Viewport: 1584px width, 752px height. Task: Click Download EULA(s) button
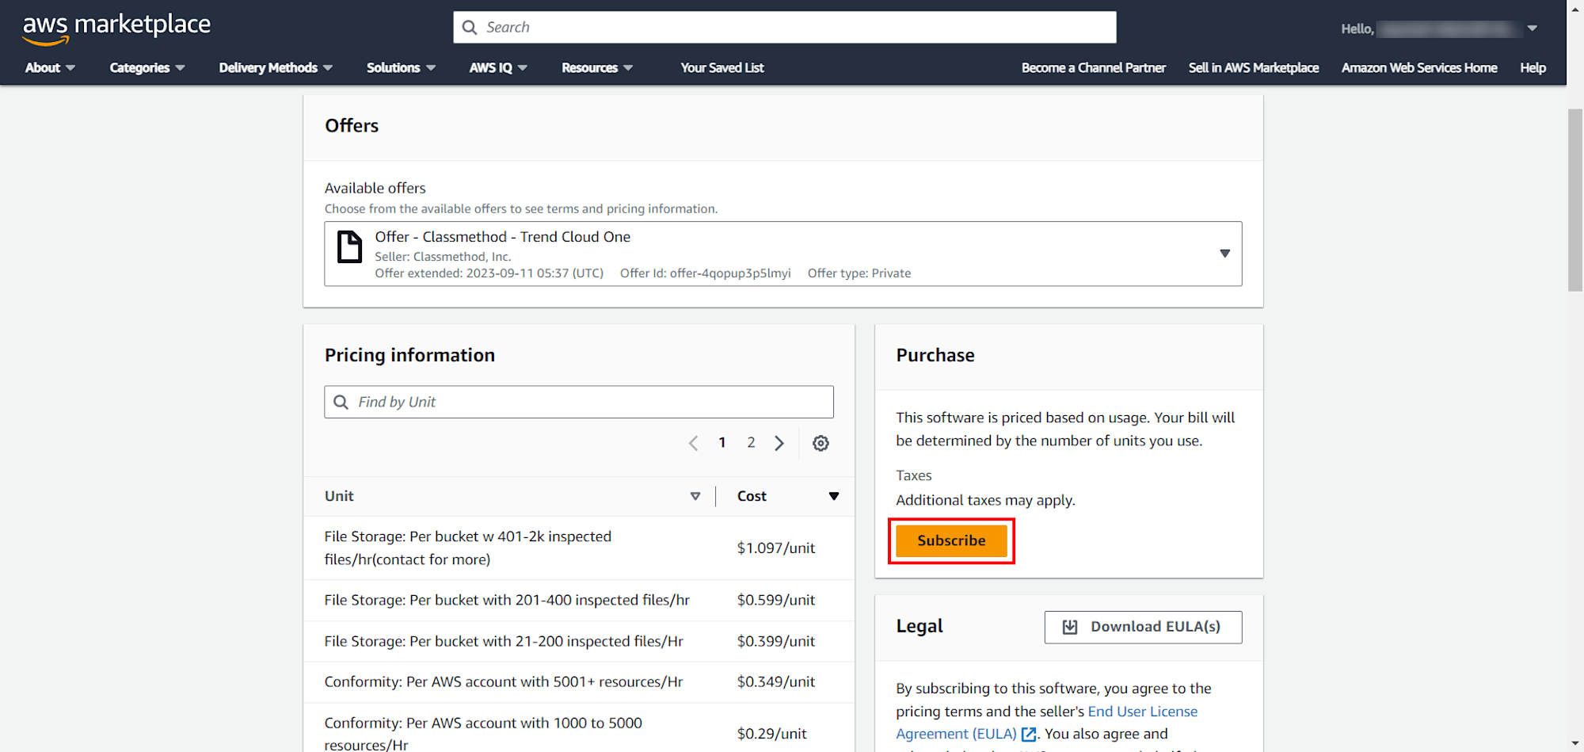[x=1143, y=627]
